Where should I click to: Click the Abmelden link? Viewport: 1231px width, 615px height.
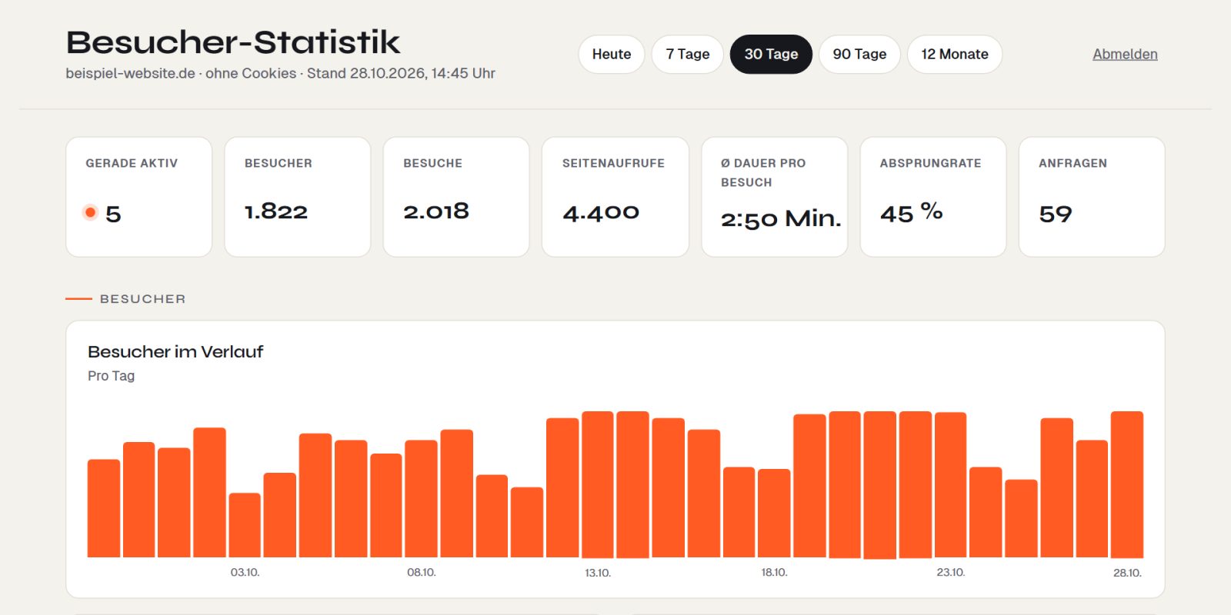coord(1125,55)
